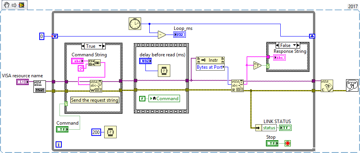
Task: Go to next case of True structure
Action: [104, 46]
